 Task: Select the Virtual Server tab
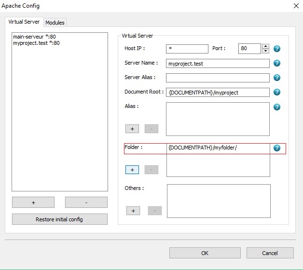(24, 22)
